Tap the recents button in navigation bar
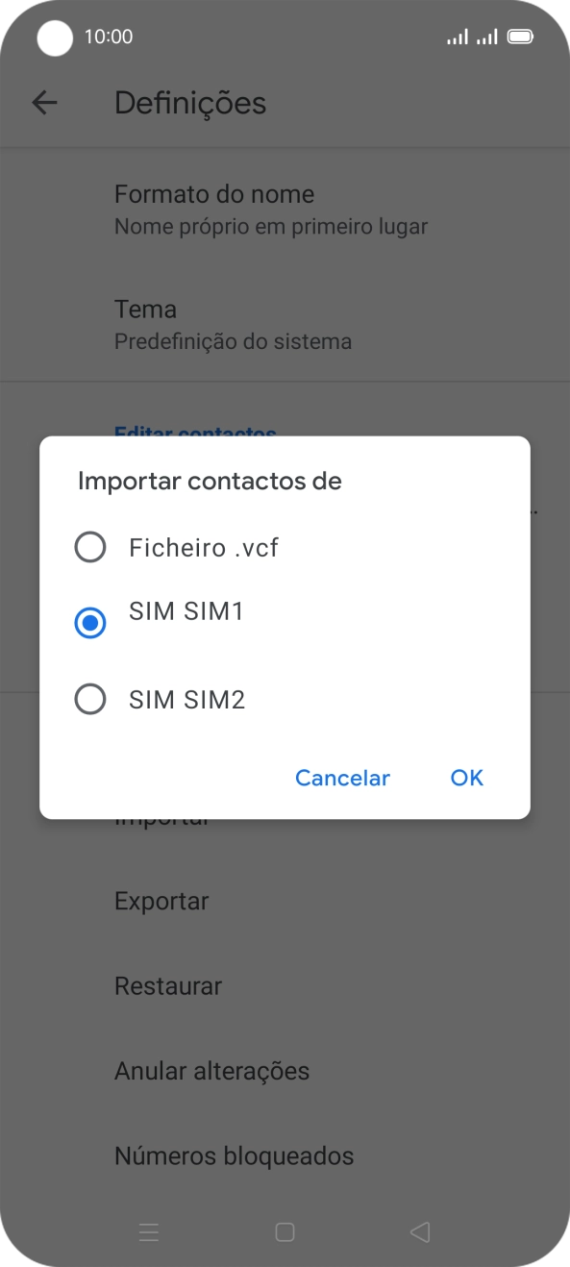Viewport: 570px width, 1267px height. pyautogui.click(x=149, y=1231)
